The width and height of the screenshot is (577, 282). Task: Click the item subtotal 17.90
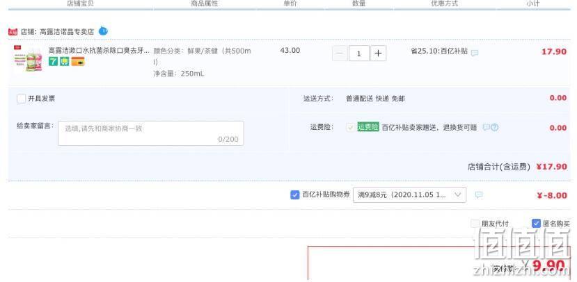[554, 52]
